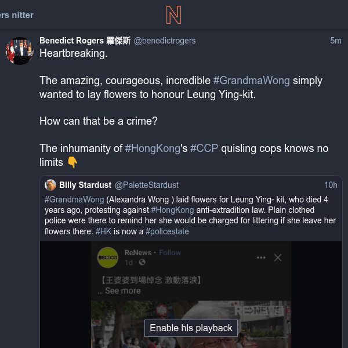Open the 10h timestamp of quoted tweet

331,185
